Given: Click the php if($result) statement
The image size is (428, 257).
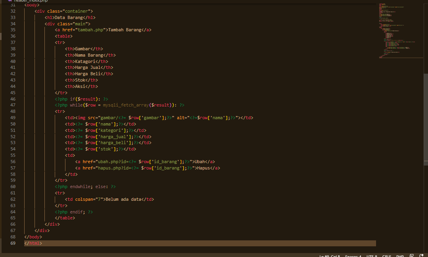Looking at the screenshot, I should coord(81,99).
